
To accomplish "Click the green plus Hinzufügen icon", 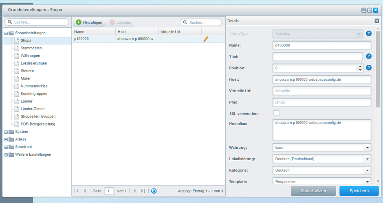I will [79, 22].
